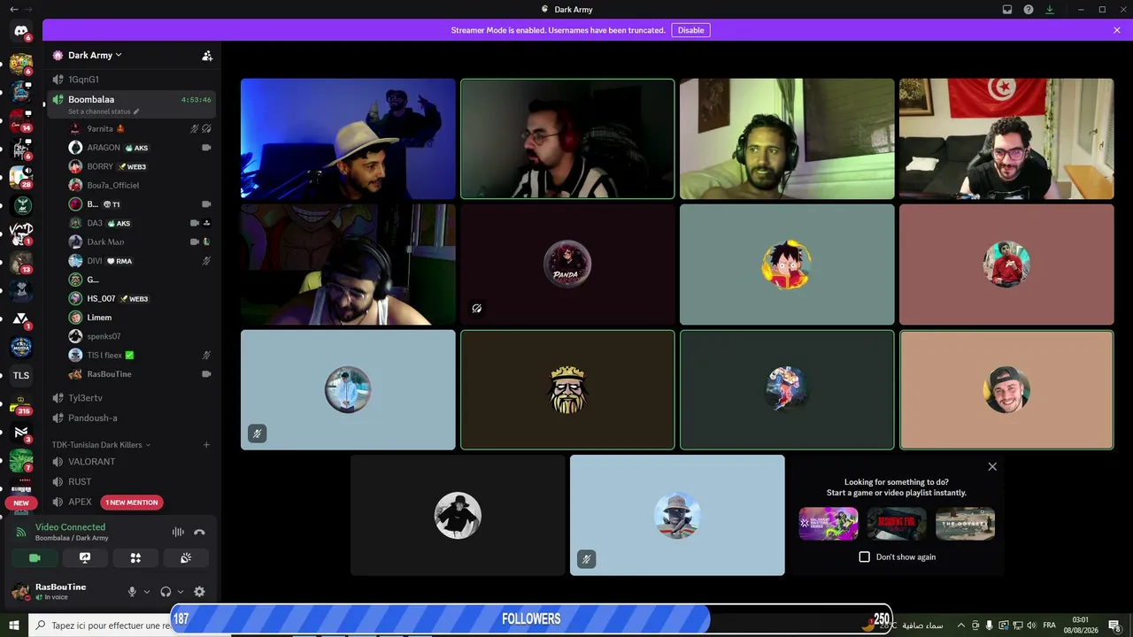1133x637 pixels.
Task: Select user ARAGON in voice list
Action: (140, 148)
